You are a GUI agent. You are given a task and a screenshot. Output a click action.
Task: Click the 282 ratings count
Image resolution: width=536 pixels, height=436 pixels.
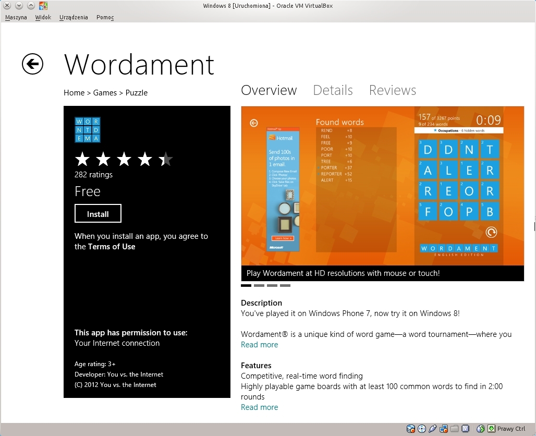tap(94, 175)
